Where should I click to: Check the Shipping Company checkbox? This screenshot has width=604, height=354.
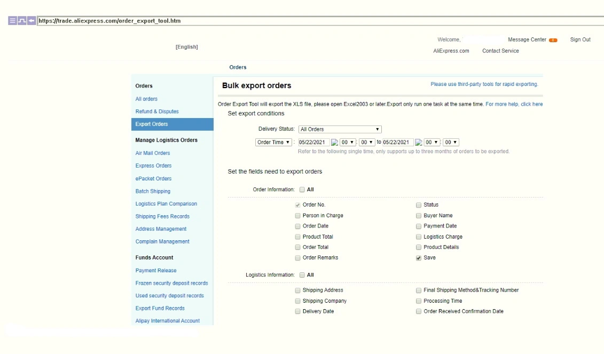coord(297,301)
